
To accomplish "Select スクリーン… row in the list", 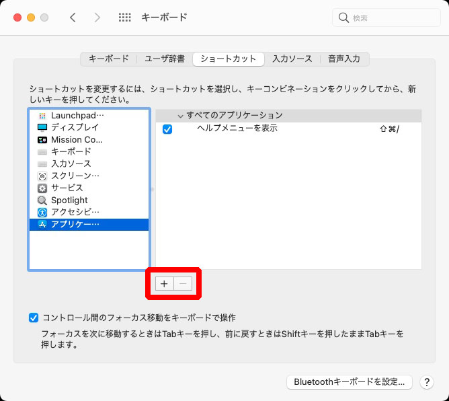I will (89, 176).
